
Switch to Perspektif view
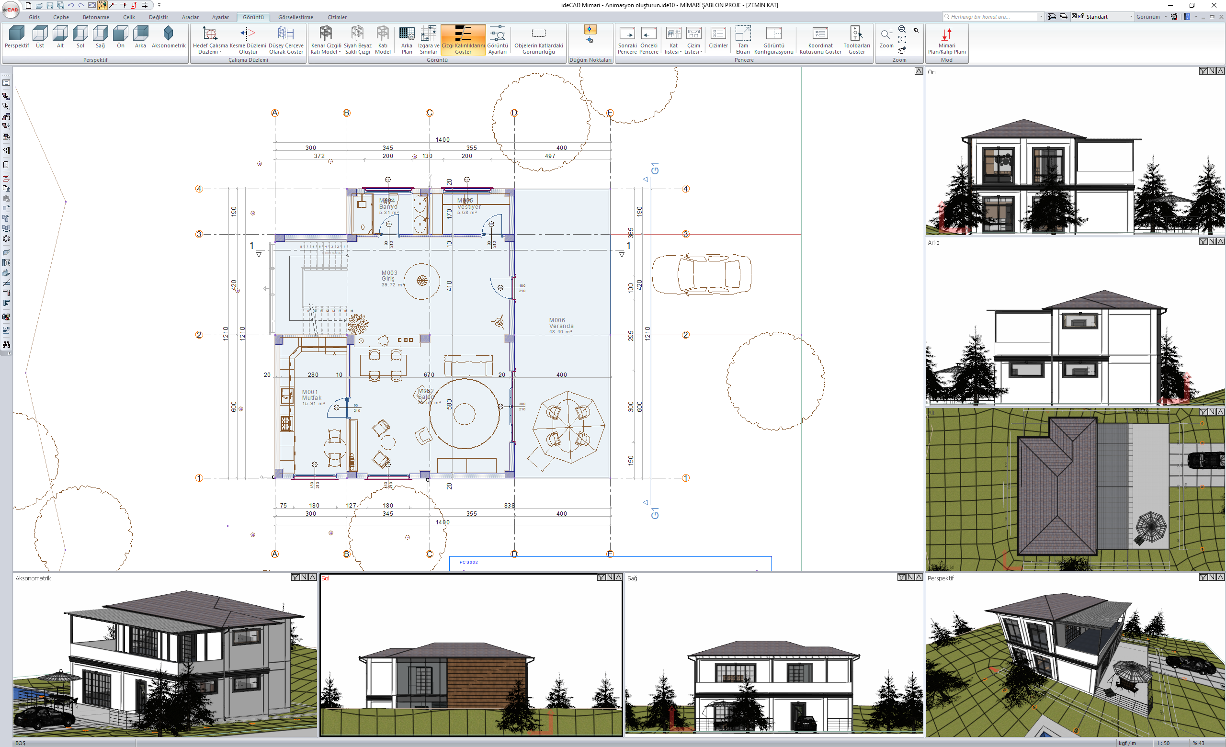16,37
